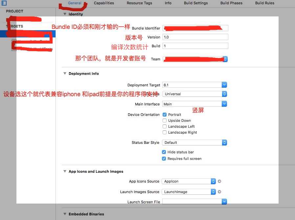Open the Info tab
This screenshot has height=220, width=295.
168,3
